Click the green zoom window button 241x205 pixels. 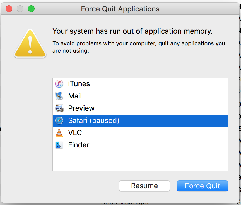pyautogui.click(x=31, y=9)
